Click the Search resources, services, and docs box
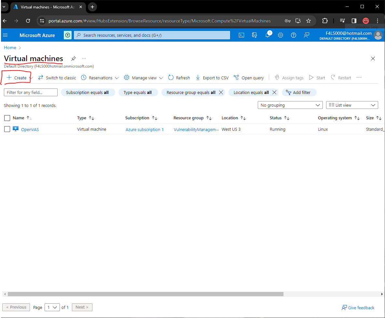 click(x=152, y=35)
